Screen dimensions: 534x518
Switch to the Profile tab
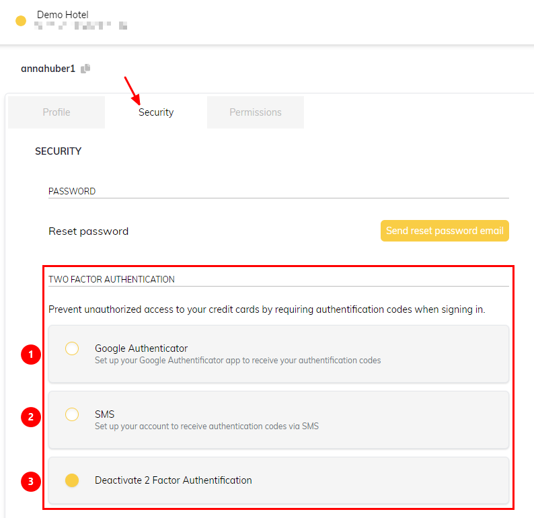pyautogui.click(x=56, y=112)
